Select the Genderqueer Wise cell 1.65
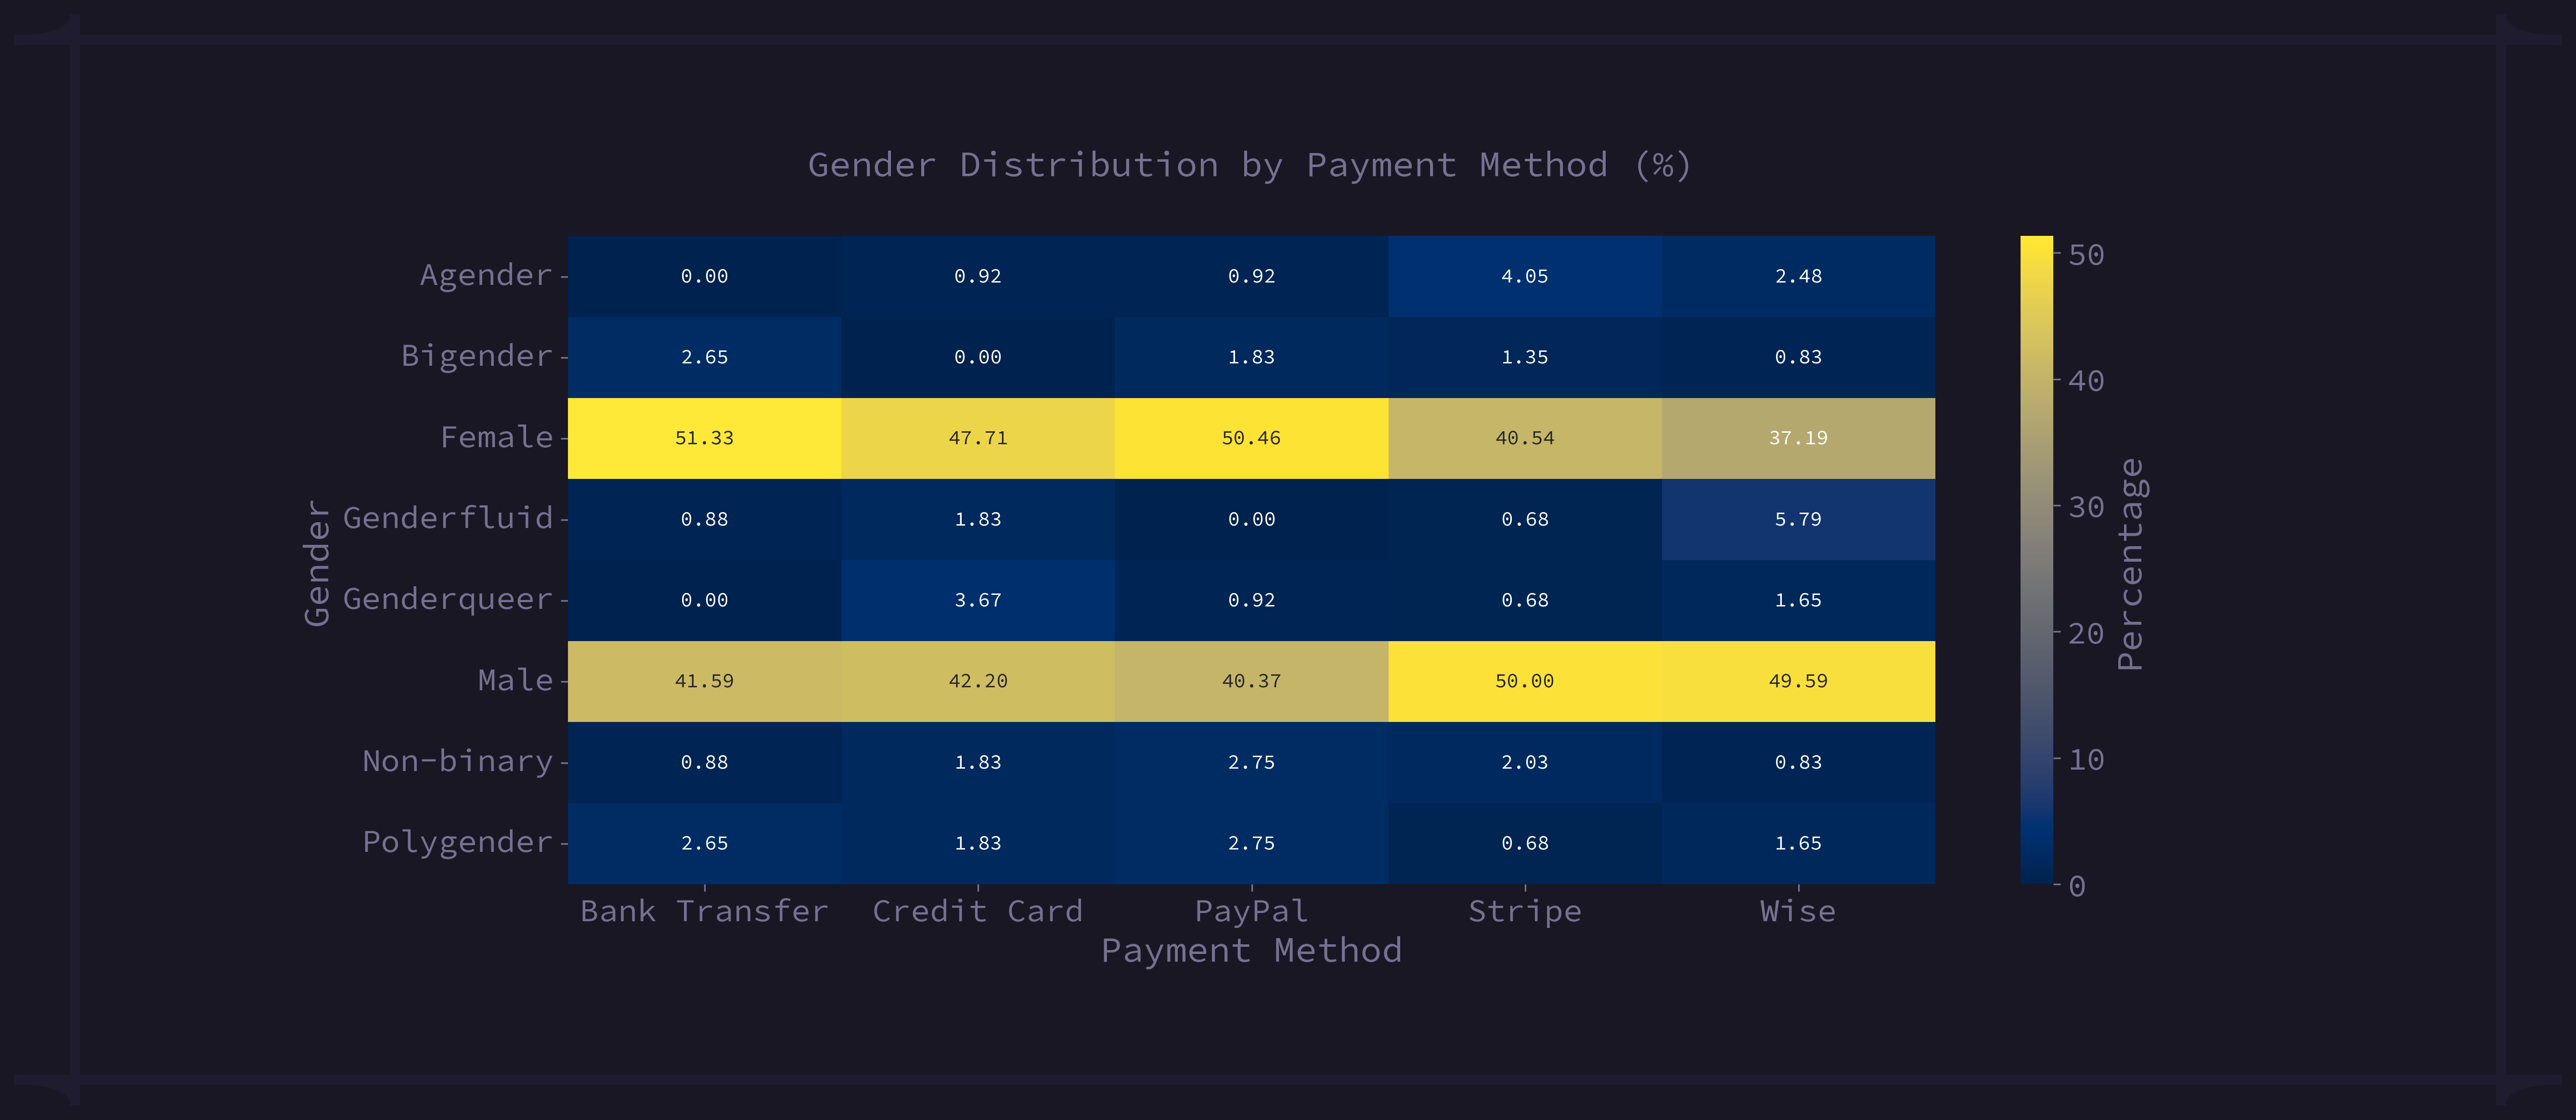Viewport: 2576px width, 1120px height. [1798, 600]
